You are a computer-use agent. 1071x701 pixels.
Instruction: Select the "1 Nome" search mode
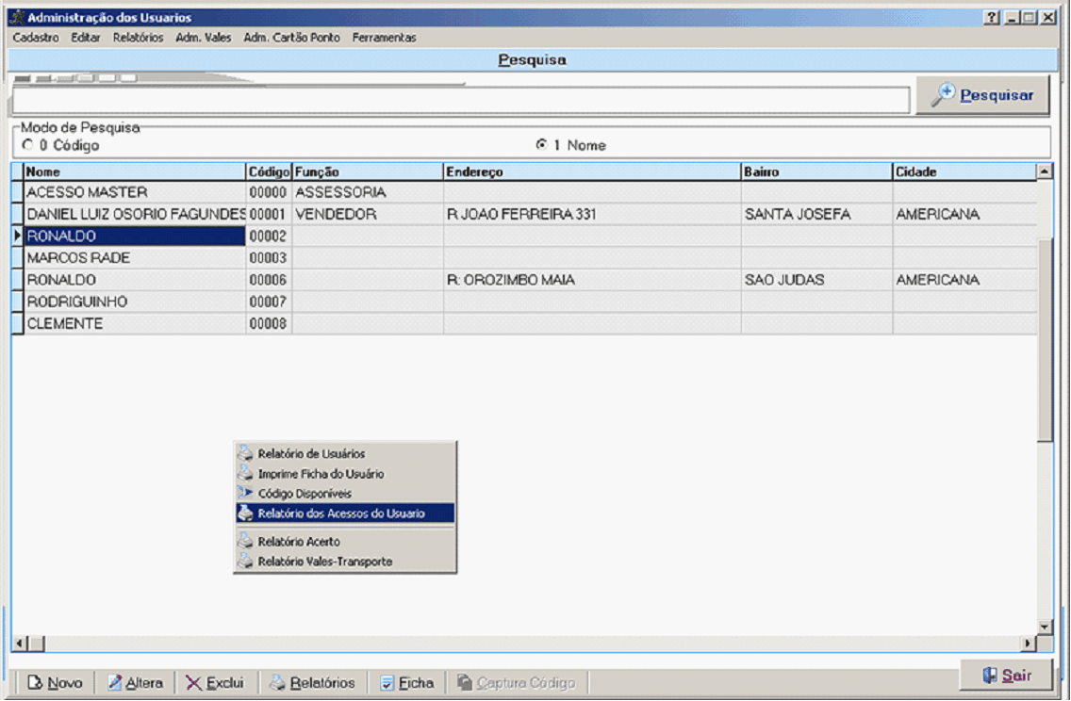pyautogui.click(x=541, y=145)
